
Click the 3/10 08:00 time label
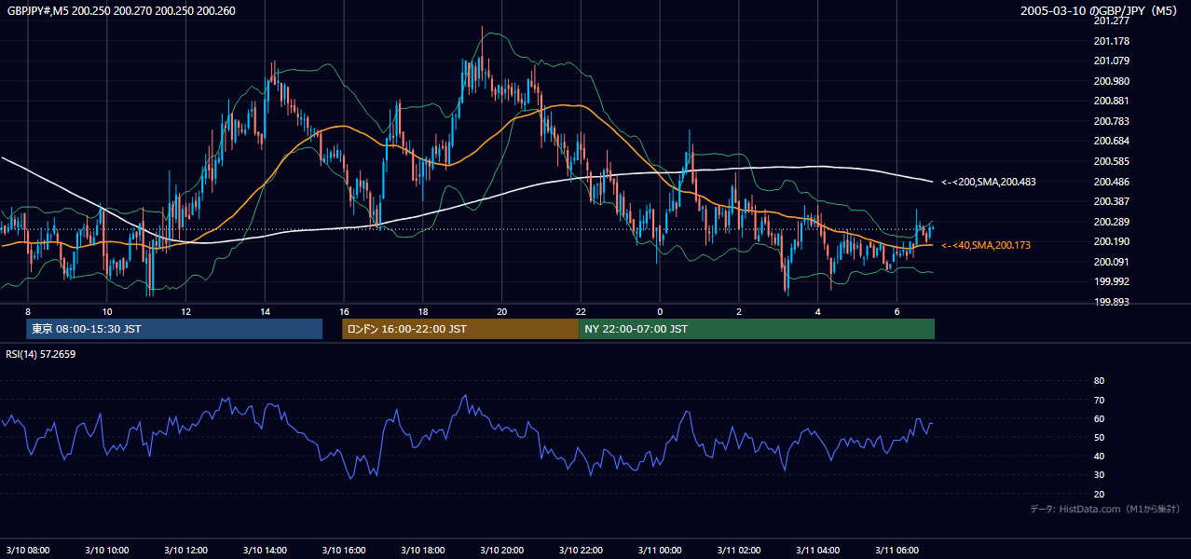tap(28, 551)
